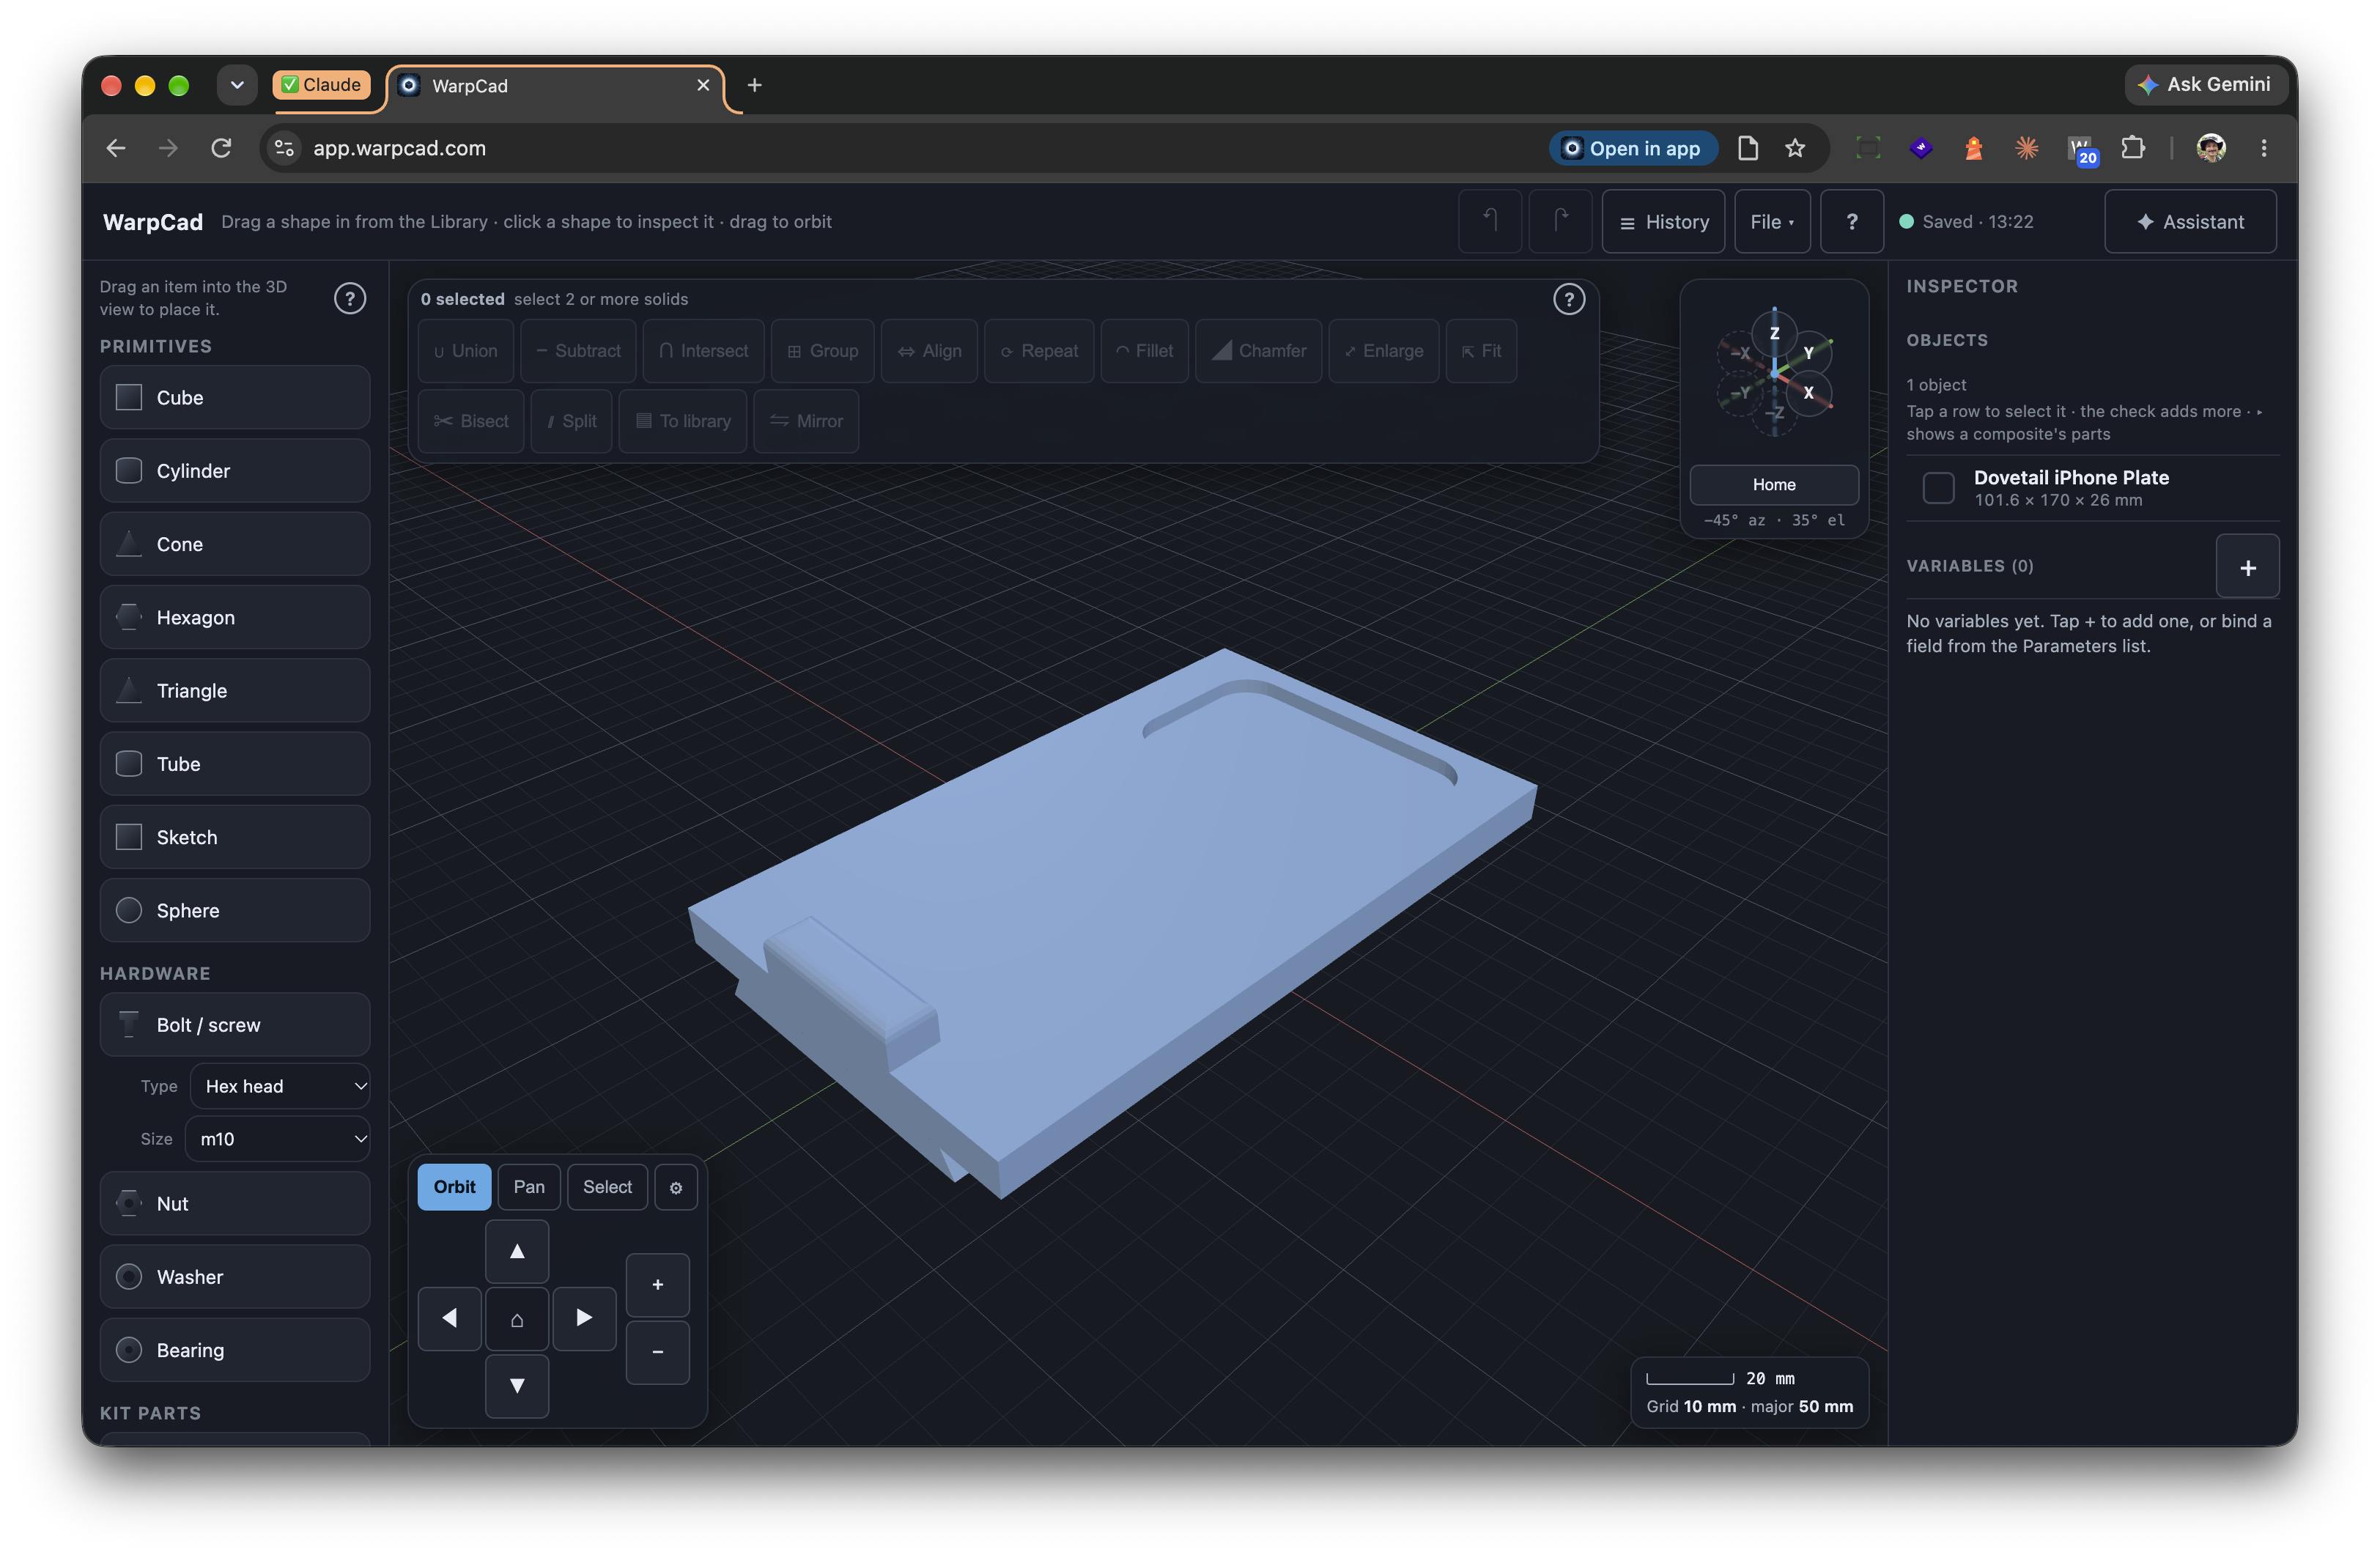
Task: Click the undo arrow icon
Action: click(x=1489, y=221)
